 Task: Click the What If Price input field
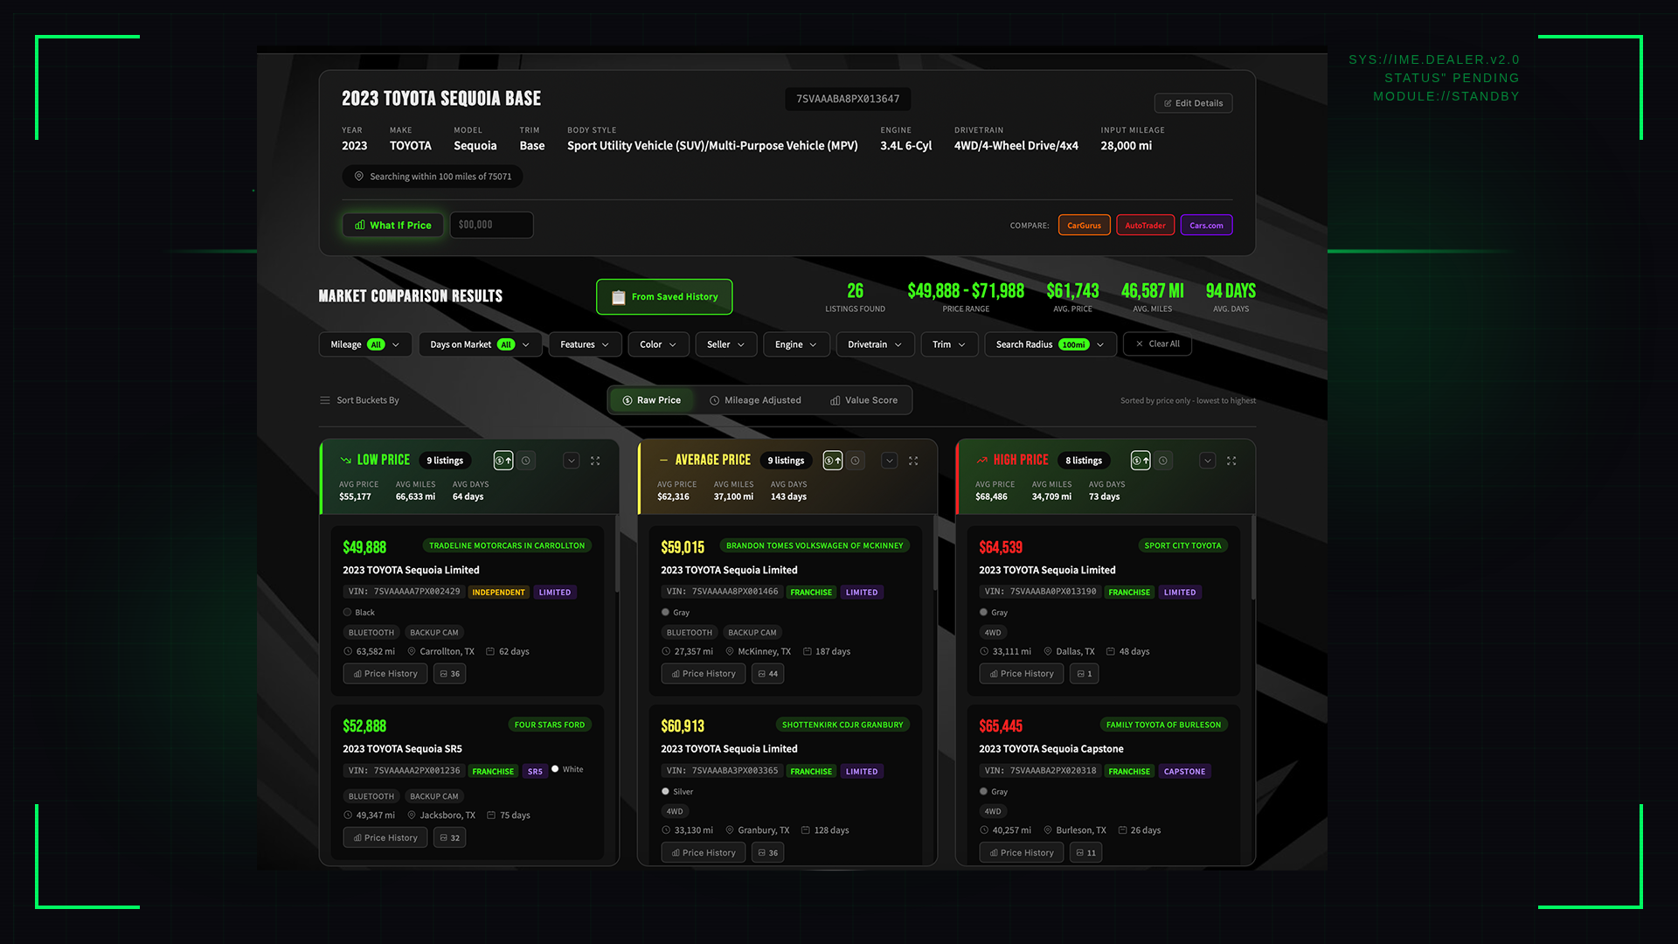click(x=491, y=225)
